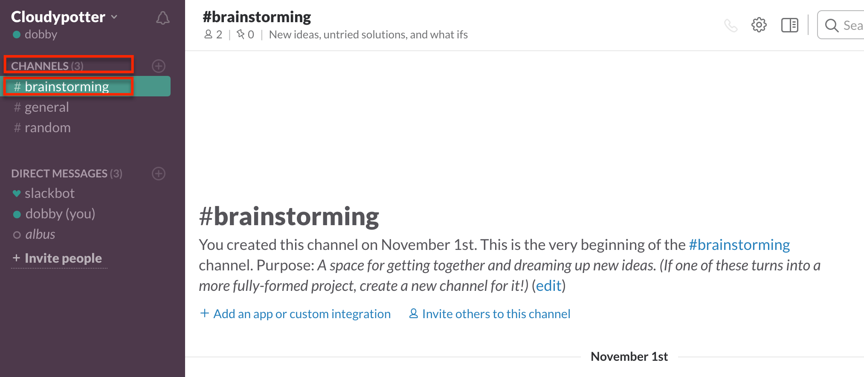Screen dimensions: 864x377
Task: Open channel settings gear icon
Action: 759,25
